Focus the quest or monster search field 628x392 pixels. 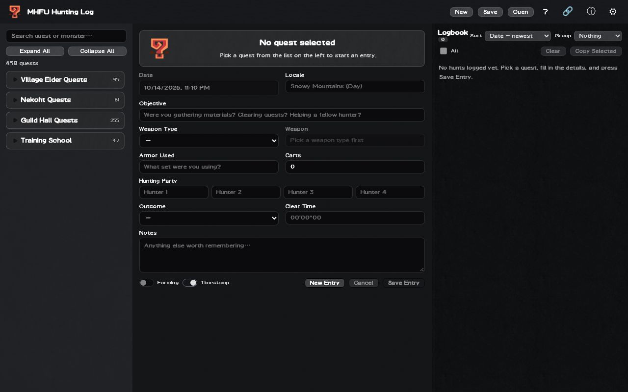[66, 36]
